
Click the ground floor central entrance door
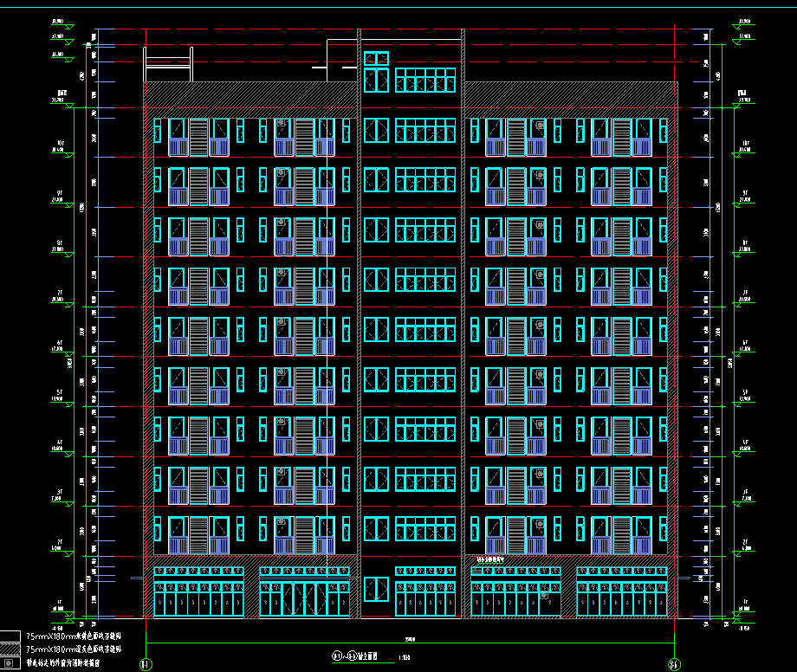(376, 590)
